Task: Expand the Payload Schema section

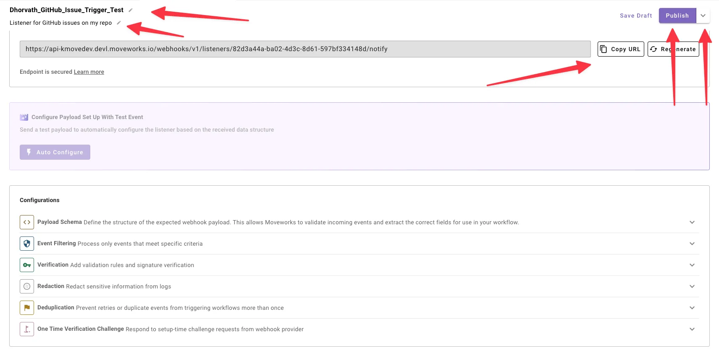Action: (x=692, y=222)
